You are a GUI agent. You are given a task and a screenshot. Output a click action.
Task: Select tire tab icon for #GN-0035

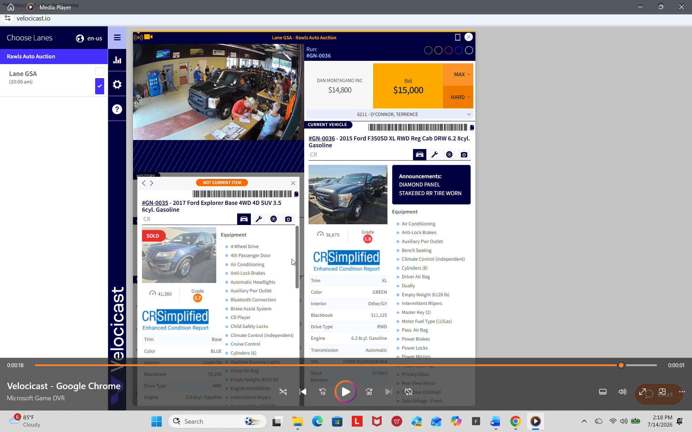coord(274,219)
